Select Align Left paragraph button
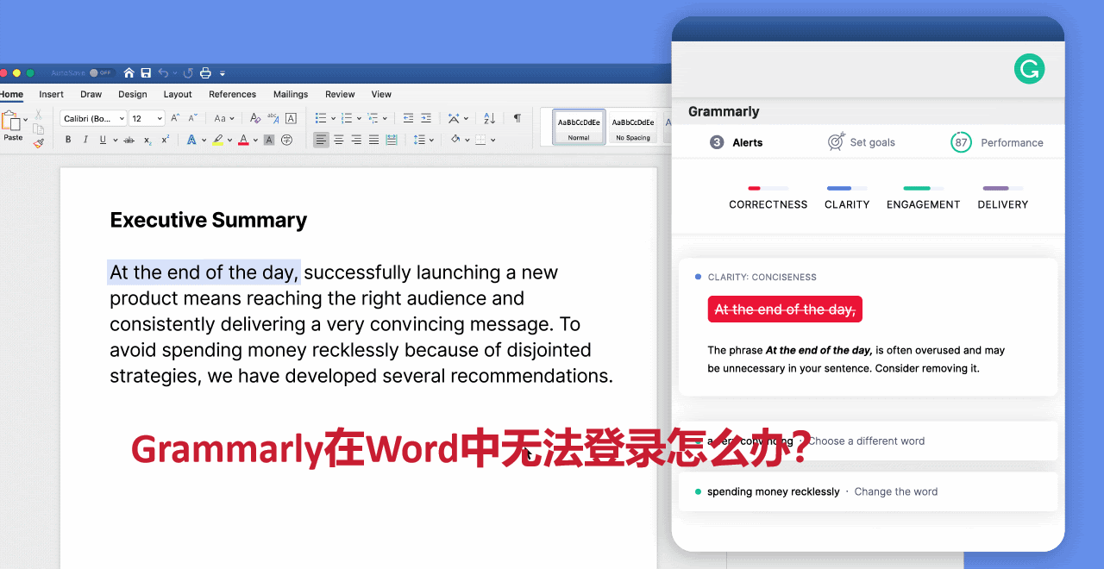This screenshot has width=1104, height=569. 321,140
